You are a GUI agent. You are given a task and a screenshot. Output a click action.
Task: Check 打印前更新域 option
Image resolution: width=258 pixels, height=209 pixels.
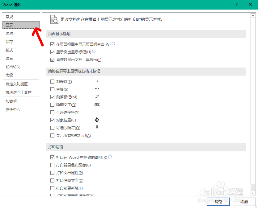(52, 188)
